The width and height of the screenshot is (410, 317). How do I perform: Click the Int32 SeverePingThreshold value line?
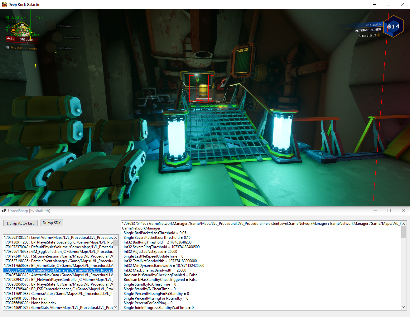[162, 247]
